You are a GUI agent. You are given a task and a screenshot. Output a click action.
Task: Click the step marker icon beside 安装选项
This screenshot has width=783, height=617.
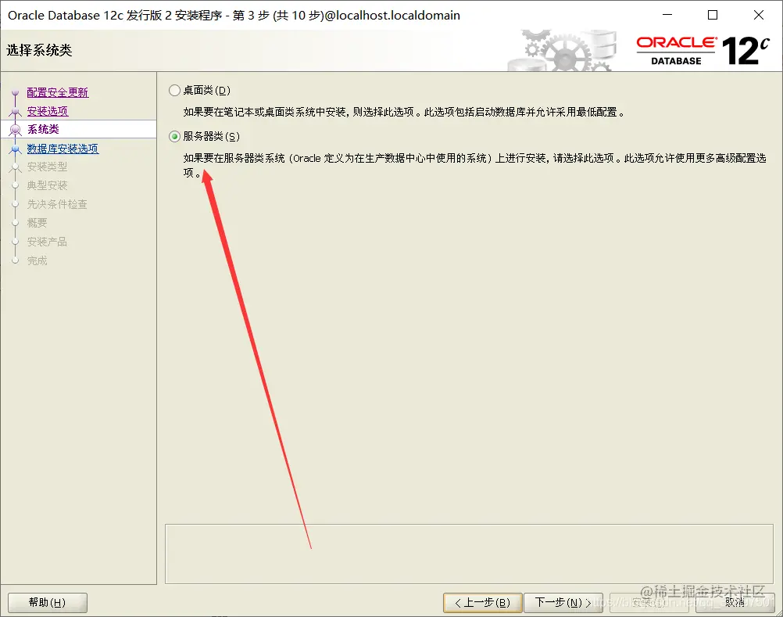tap(15, 111)
